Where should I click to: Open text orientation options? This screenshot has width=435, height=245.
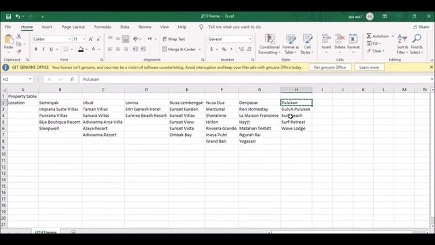pyautogui.click(x=137, y=39)
